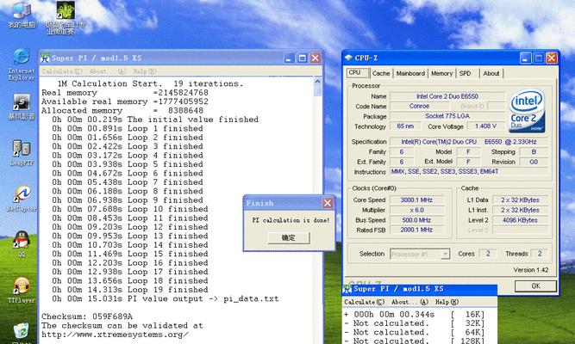Switch to the CPU tab in CPU-Z
This screenshot has width=575, height=344.
(x=358, y=72)
